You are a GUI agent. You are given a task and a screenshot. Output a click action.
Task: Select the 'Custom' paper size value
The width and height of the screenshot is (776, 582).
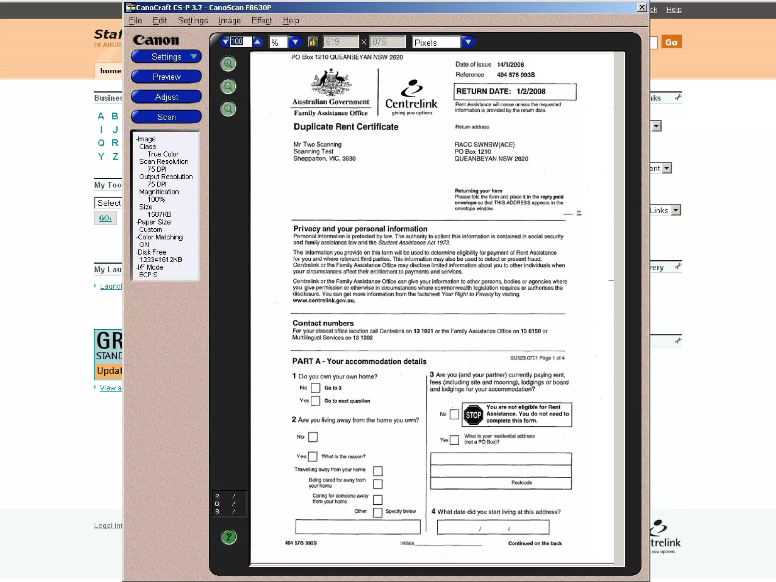point(150,230)
